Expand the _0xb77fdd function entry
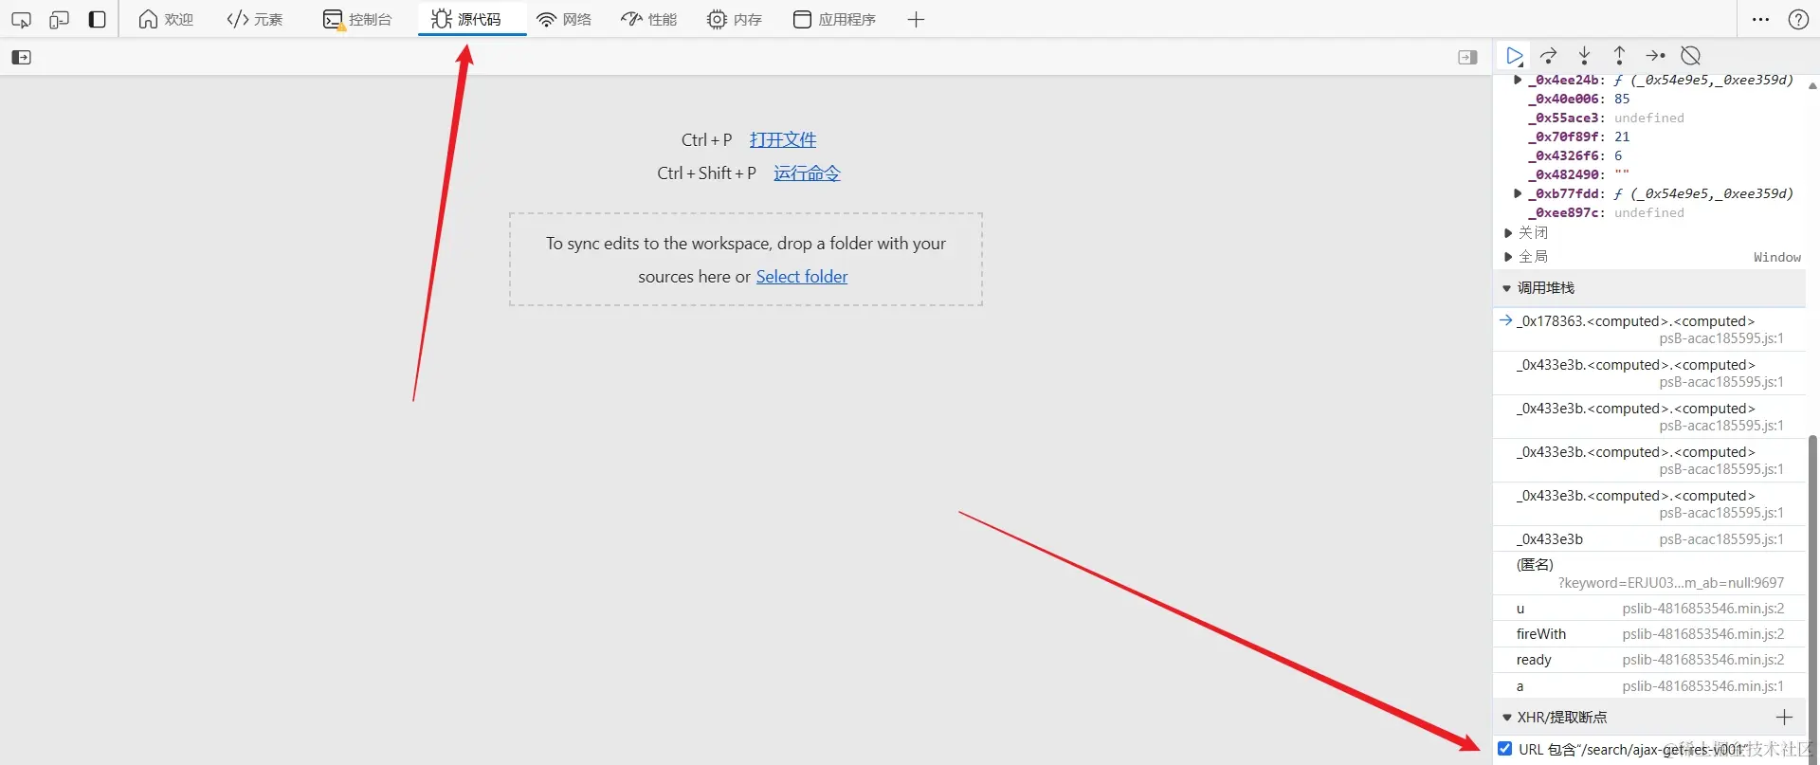The image size is (1820, 765). click(x=1518, y=193)
